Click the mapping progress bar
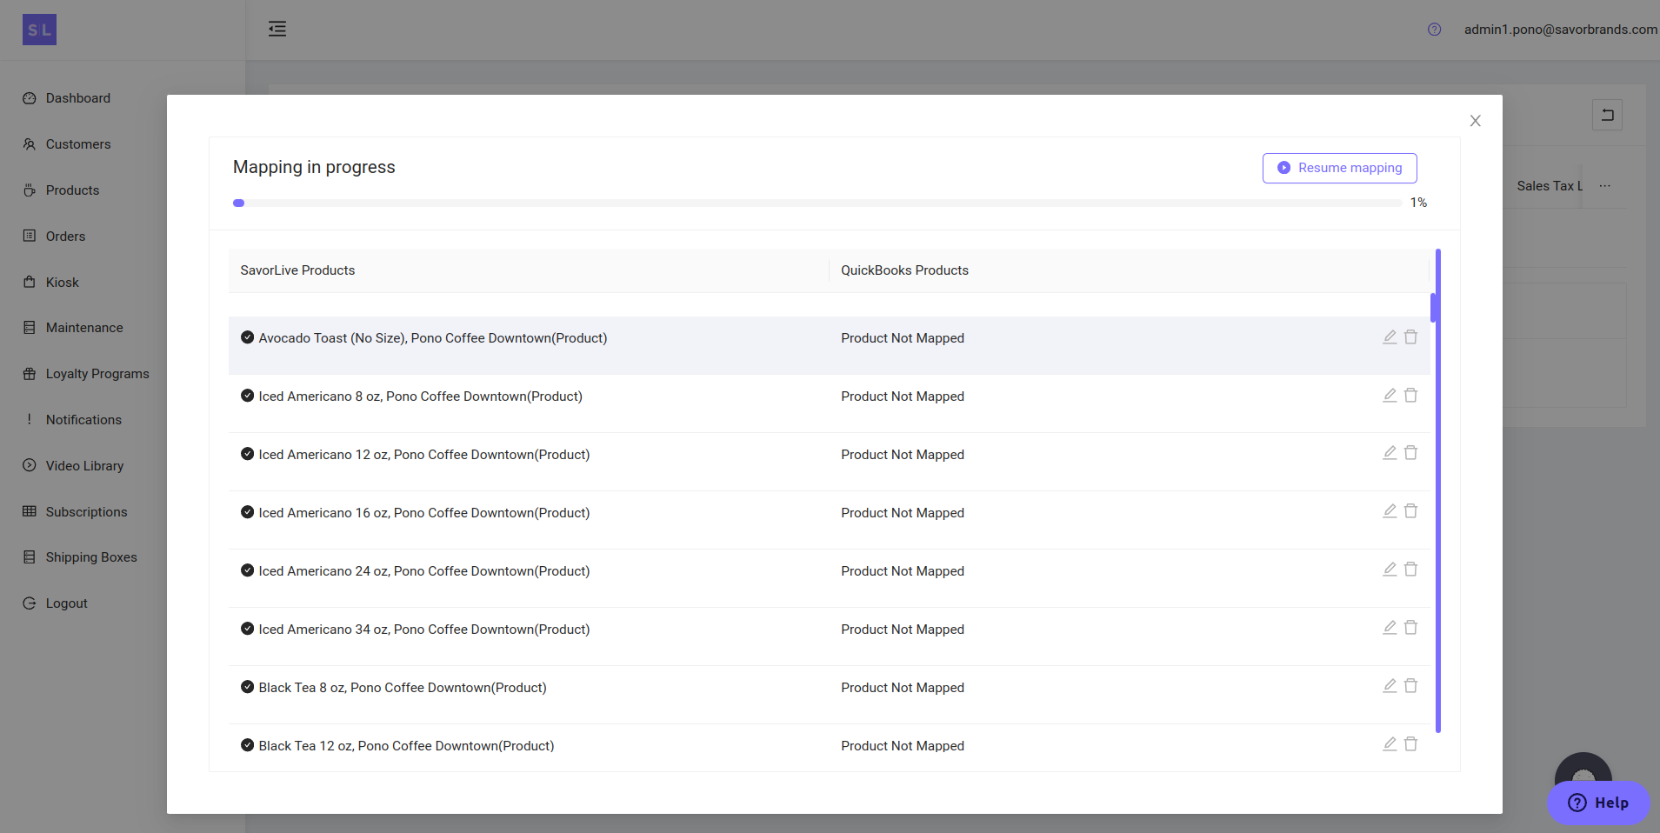 [817, 203]
